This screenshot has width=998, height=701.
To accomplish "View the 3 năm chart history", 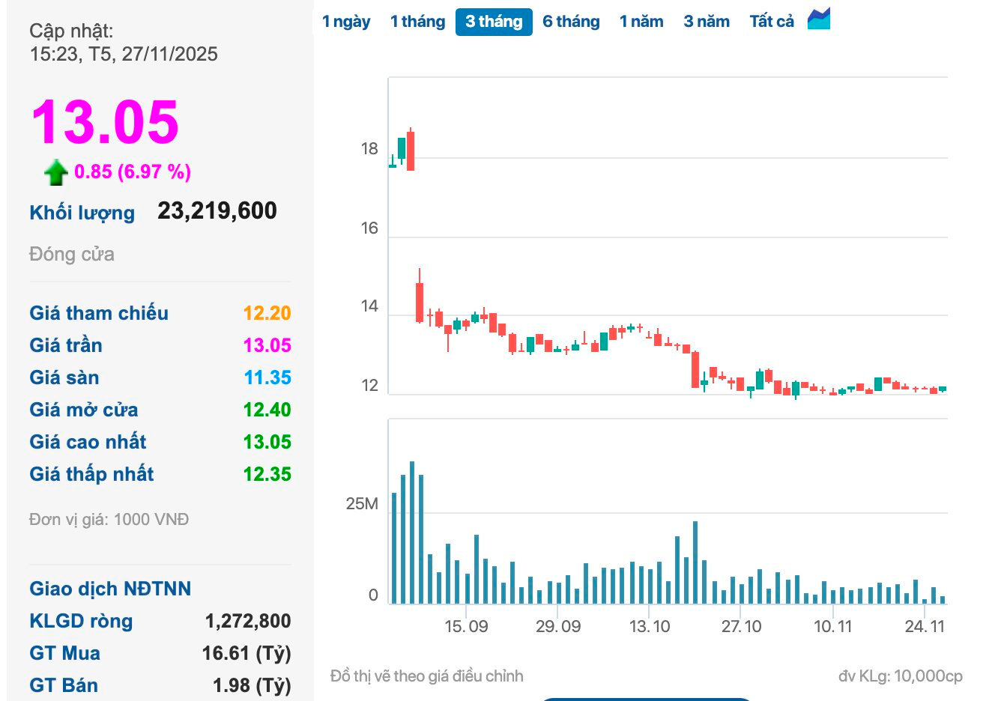I will 707,22.
